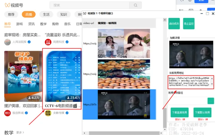
Task: Maximize the 检测到 1 个视频号窗口 window
Action: click(x=208, y=13)
